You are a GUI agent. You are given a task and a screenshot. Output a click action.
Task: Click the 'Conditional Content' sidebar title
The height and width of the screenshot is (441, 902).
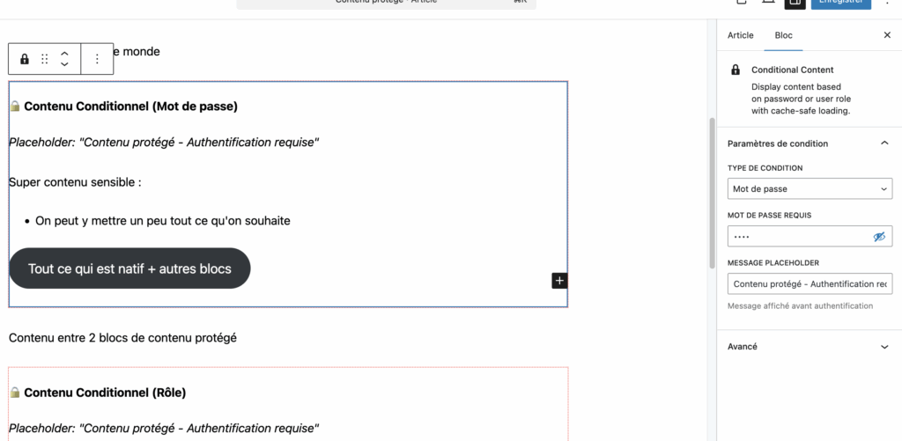pyautogui.click(x=792, y=70)
